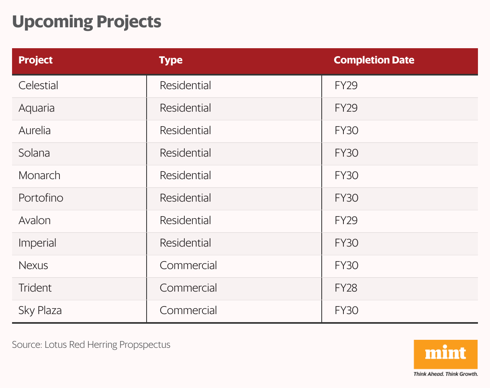Click the Portofino project name
This screenshot has width=490, height=388.
[41, 198]
